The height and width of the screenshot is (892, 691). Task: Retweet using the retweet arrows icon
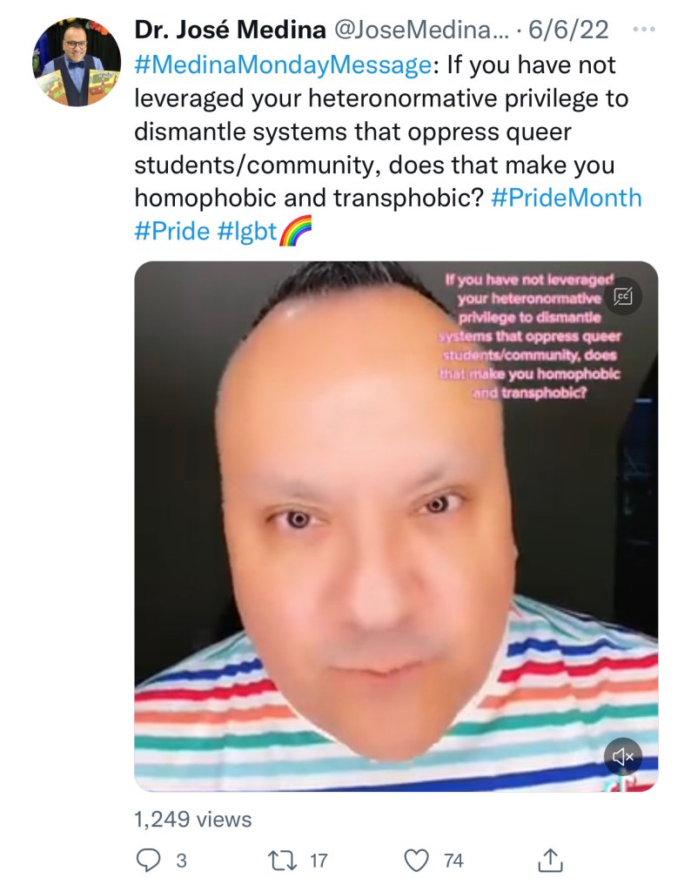pyautogui.click(x=283, y=860)
